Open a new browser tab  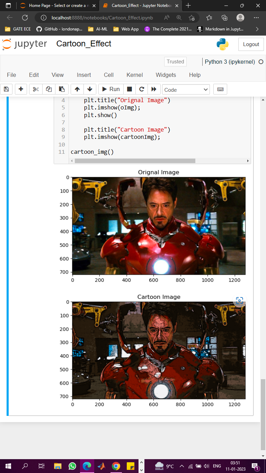tap(188, 6)
